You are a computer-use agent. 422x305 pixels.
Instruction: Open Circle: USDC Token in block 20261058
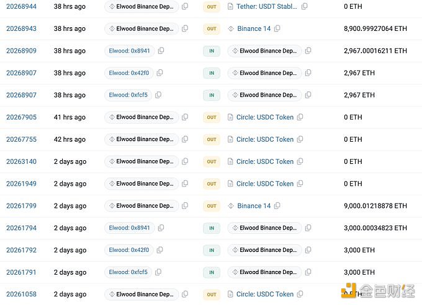(x=265, y=294)
